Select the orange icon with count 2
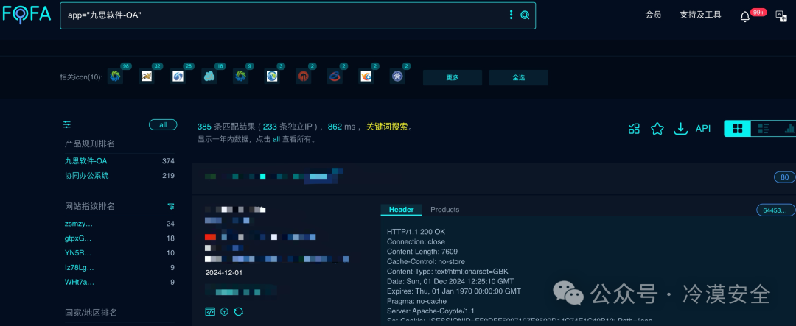This screenshot has height=326, width=796. [366, 77]
